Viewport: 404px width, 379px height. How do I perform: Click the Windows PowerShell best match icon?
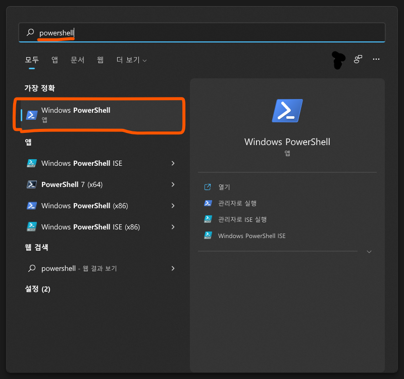point(32,115)
